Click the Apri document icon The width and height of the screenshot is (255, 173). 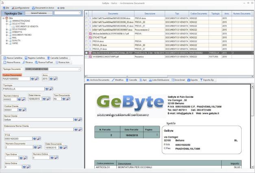[141, 80]
